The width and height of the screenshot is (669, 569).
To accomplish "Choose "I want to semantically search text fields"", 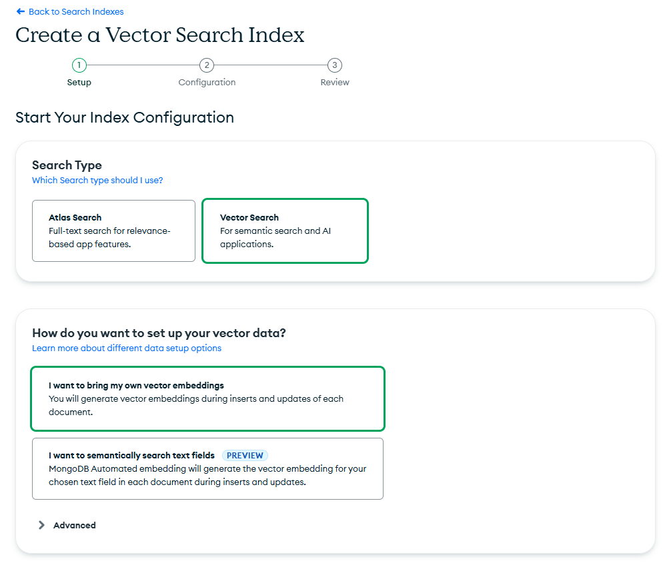I will tap(207, 468).
